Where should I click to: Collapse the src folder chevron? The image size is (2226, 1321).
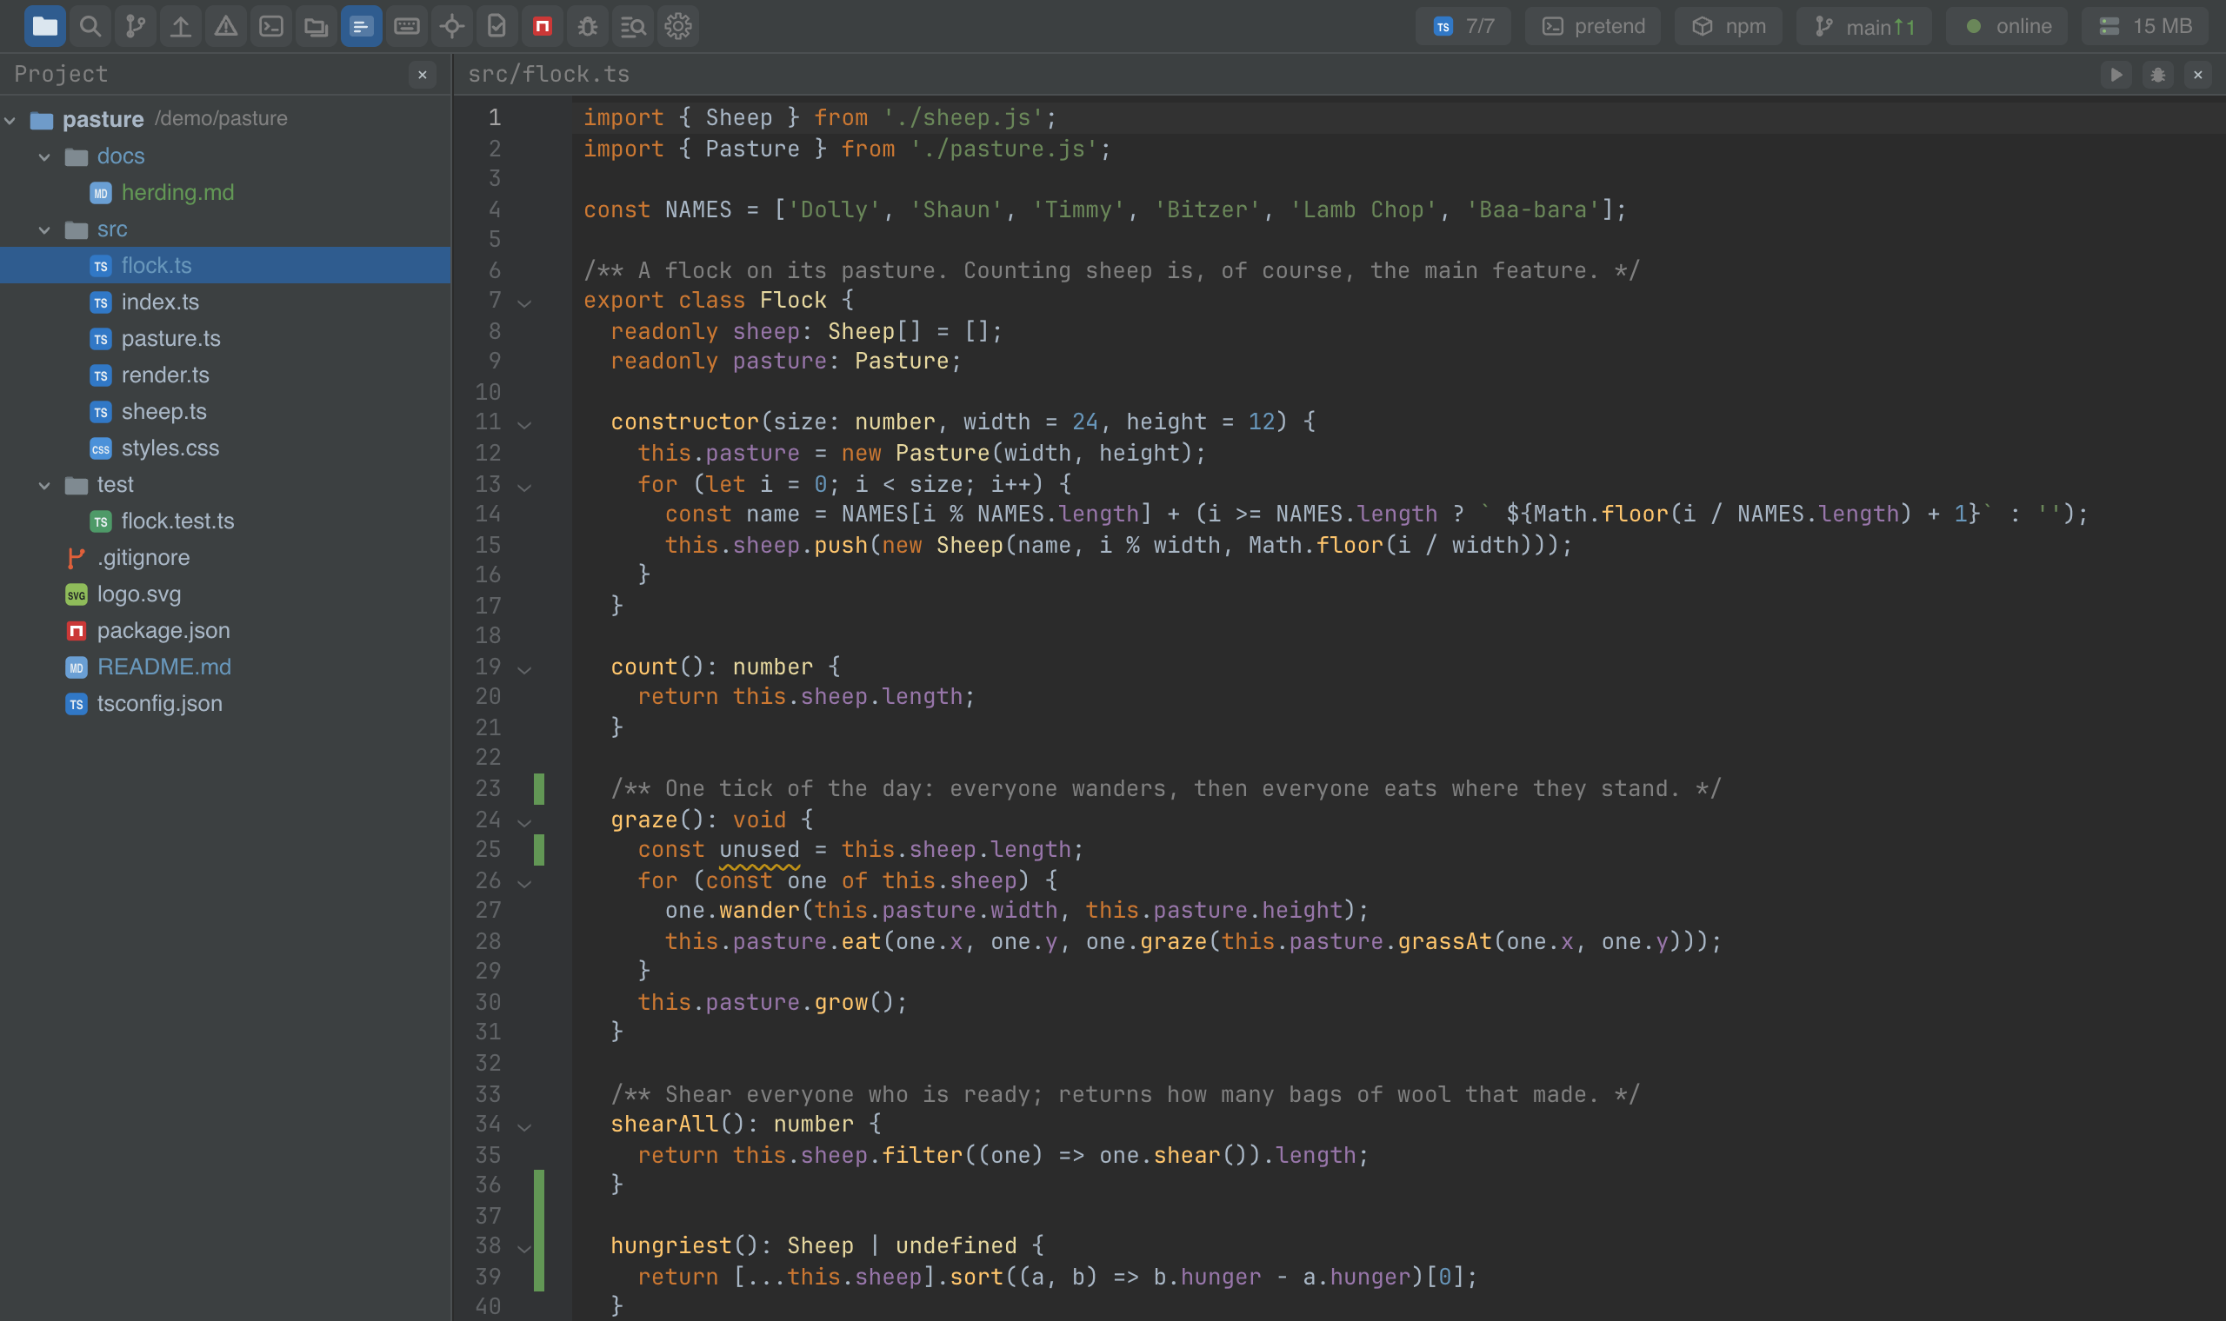point(44,229)
